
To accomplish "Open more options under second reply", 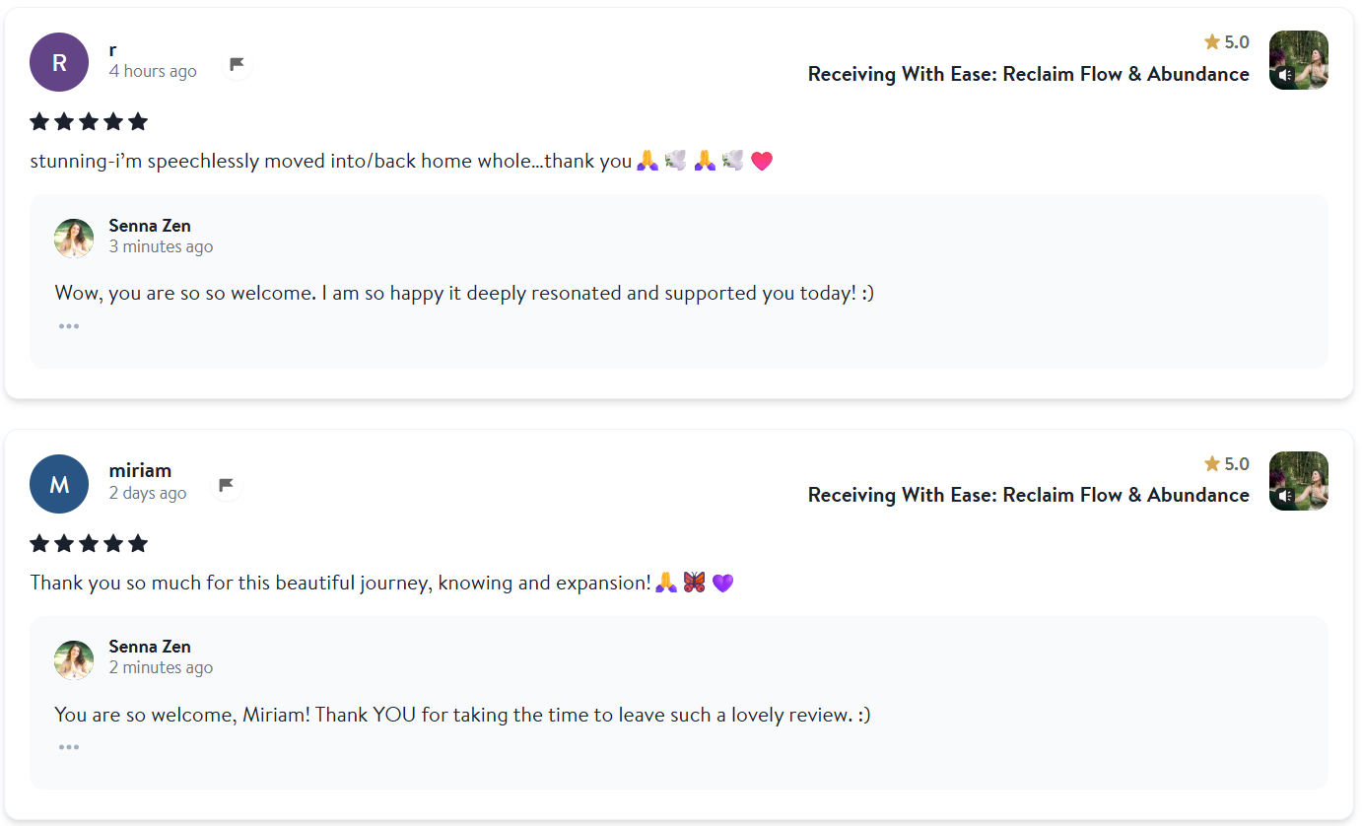I will point(68,747).
